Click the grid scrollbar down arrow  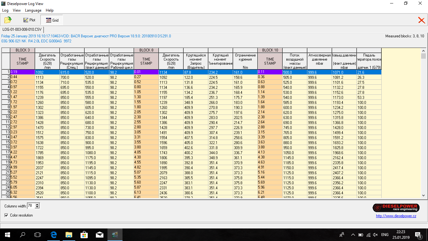pos(423,195)
